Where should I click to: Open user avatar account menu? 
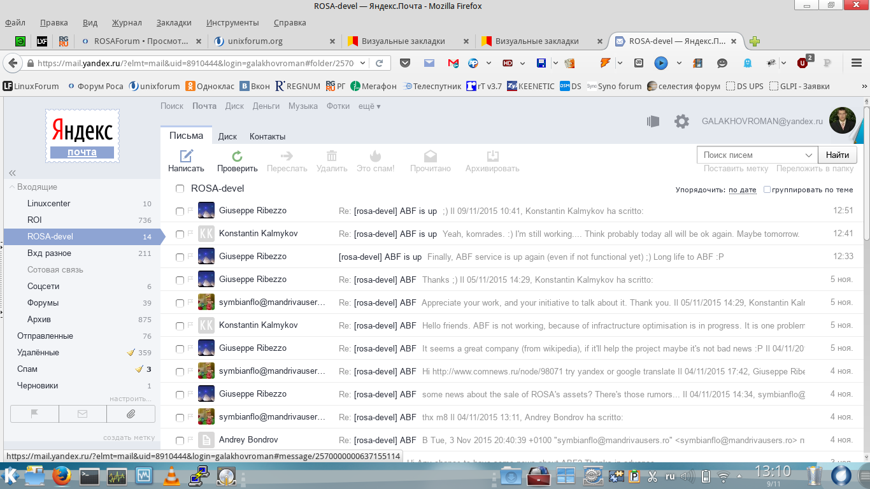(842, 121)
